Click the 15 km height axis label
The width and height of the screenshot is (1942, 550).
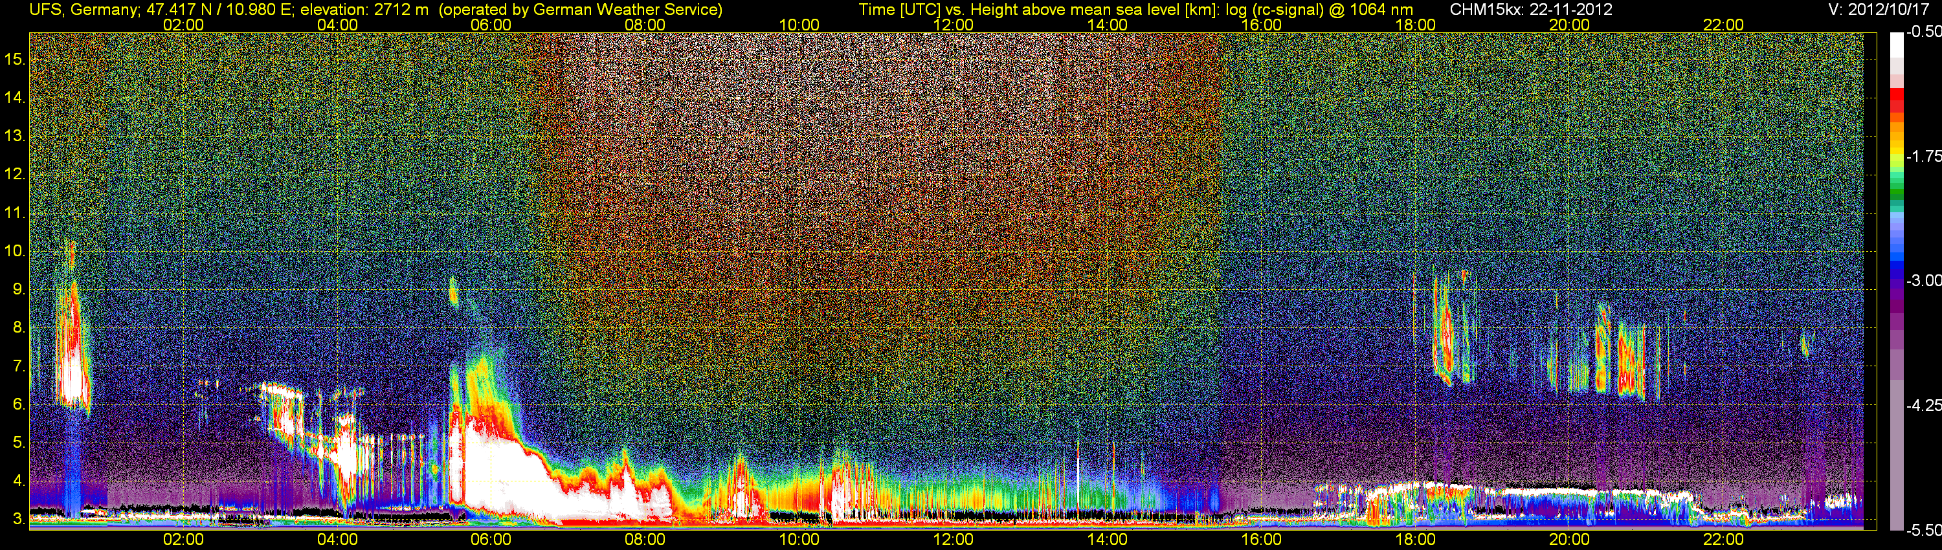14,59
